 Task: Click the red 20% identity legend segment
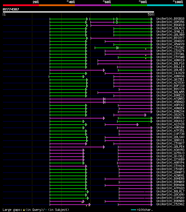pyautogui.click(x=21, y=5)
